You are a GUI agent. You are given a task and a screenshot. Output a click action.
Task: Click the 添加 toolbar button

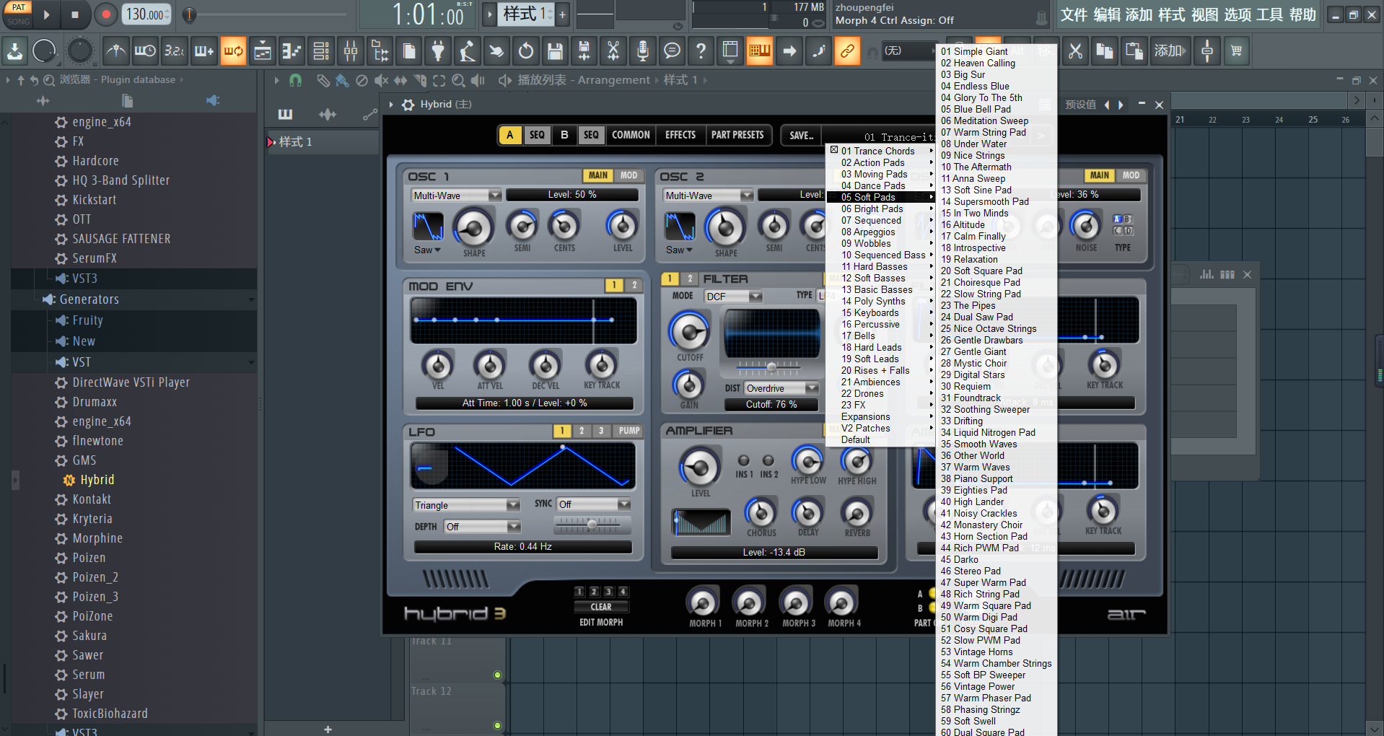(x=1170, y=51)
